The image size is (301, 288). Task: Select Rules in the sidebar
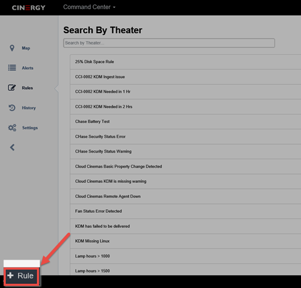pos(27,88)
